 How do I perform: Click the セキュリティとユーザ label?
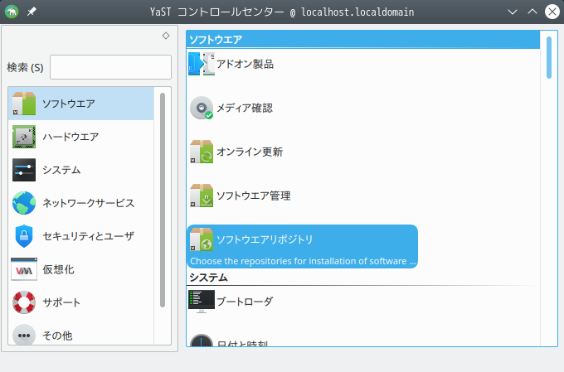pyautogui.click(x=89, y=236)
